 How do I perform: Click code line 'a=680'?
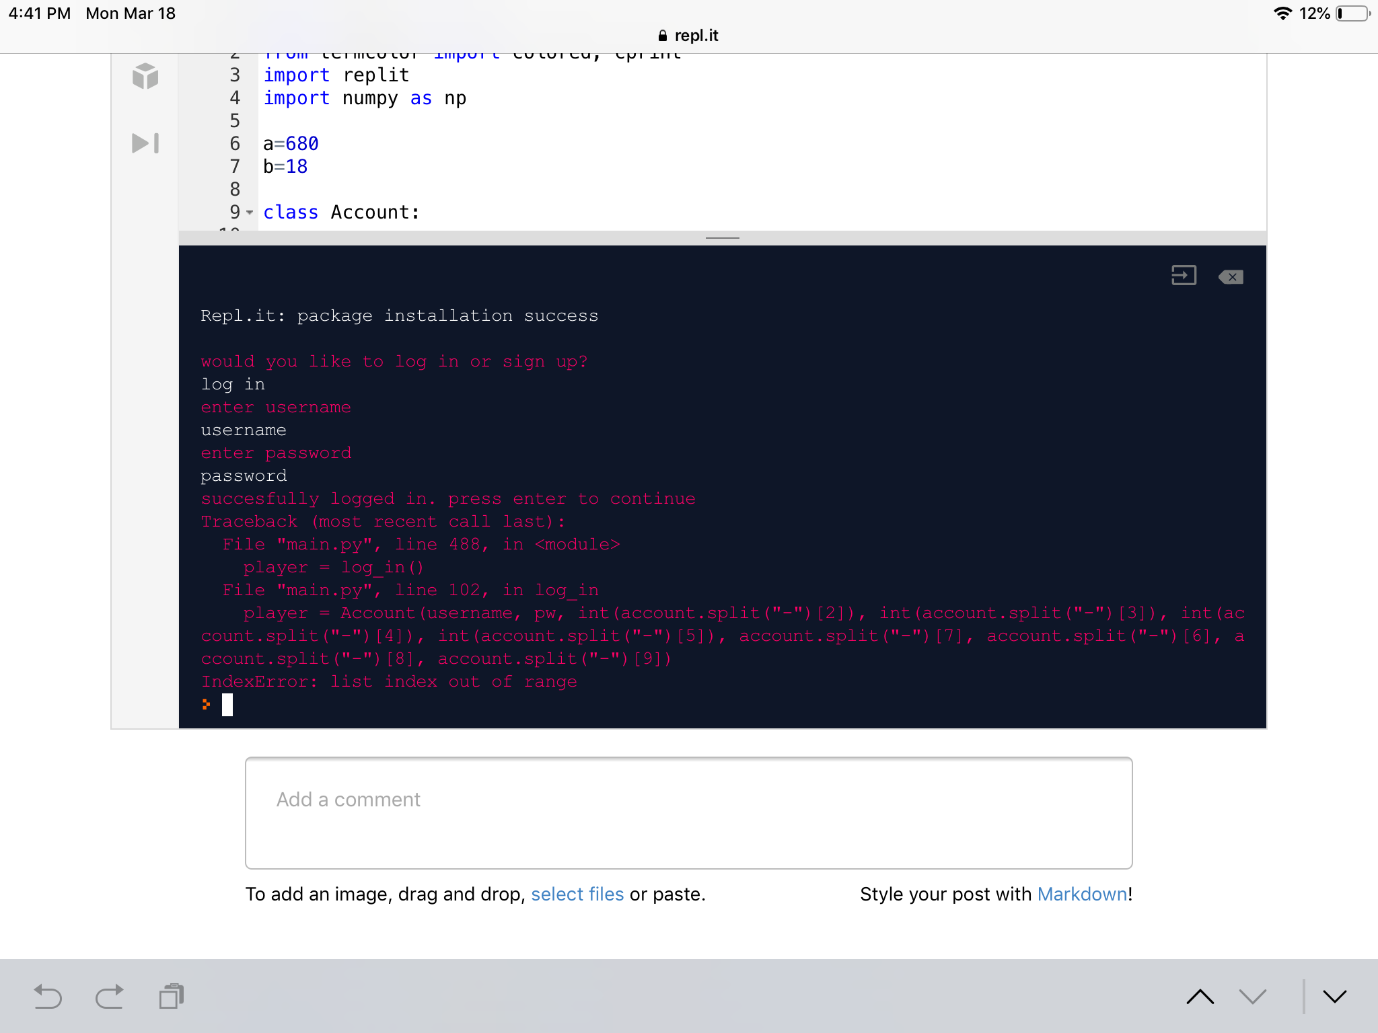pos(291,144)
